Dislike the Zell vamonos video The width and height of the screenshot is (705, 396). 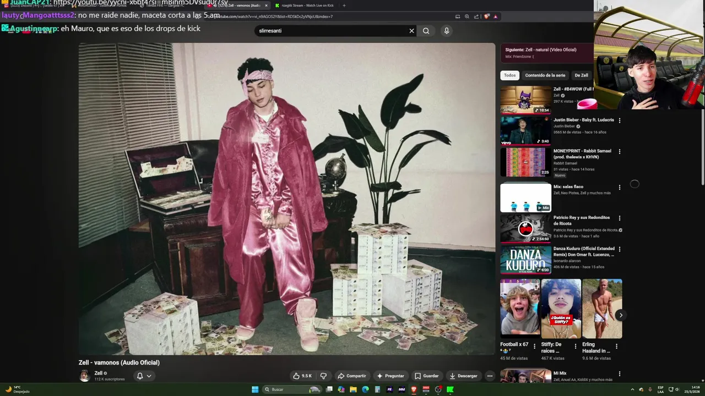point(323,376)
